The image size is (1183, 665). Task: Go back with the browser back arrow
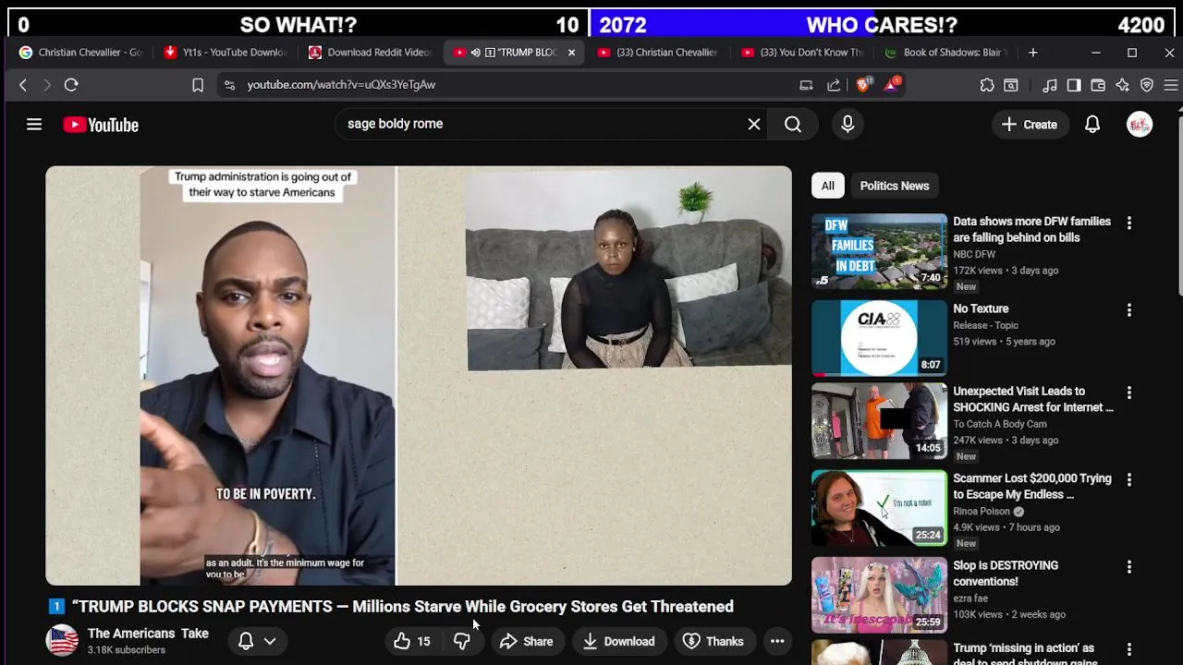pyautogui.click(x=23, y=85)
